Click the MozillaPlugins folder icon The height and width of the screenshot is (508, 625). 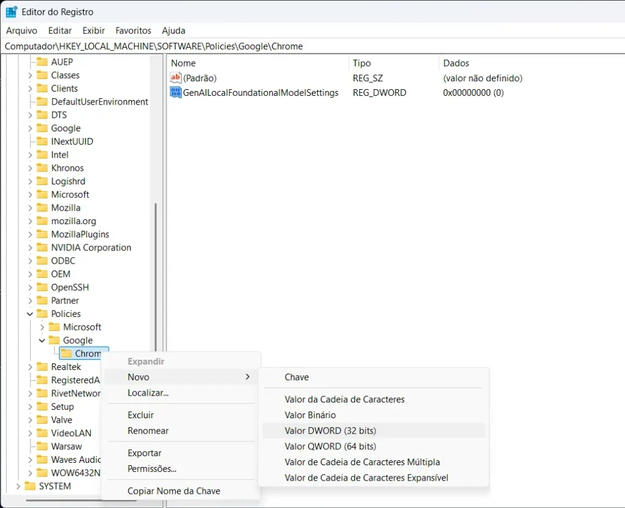point(42,234)
